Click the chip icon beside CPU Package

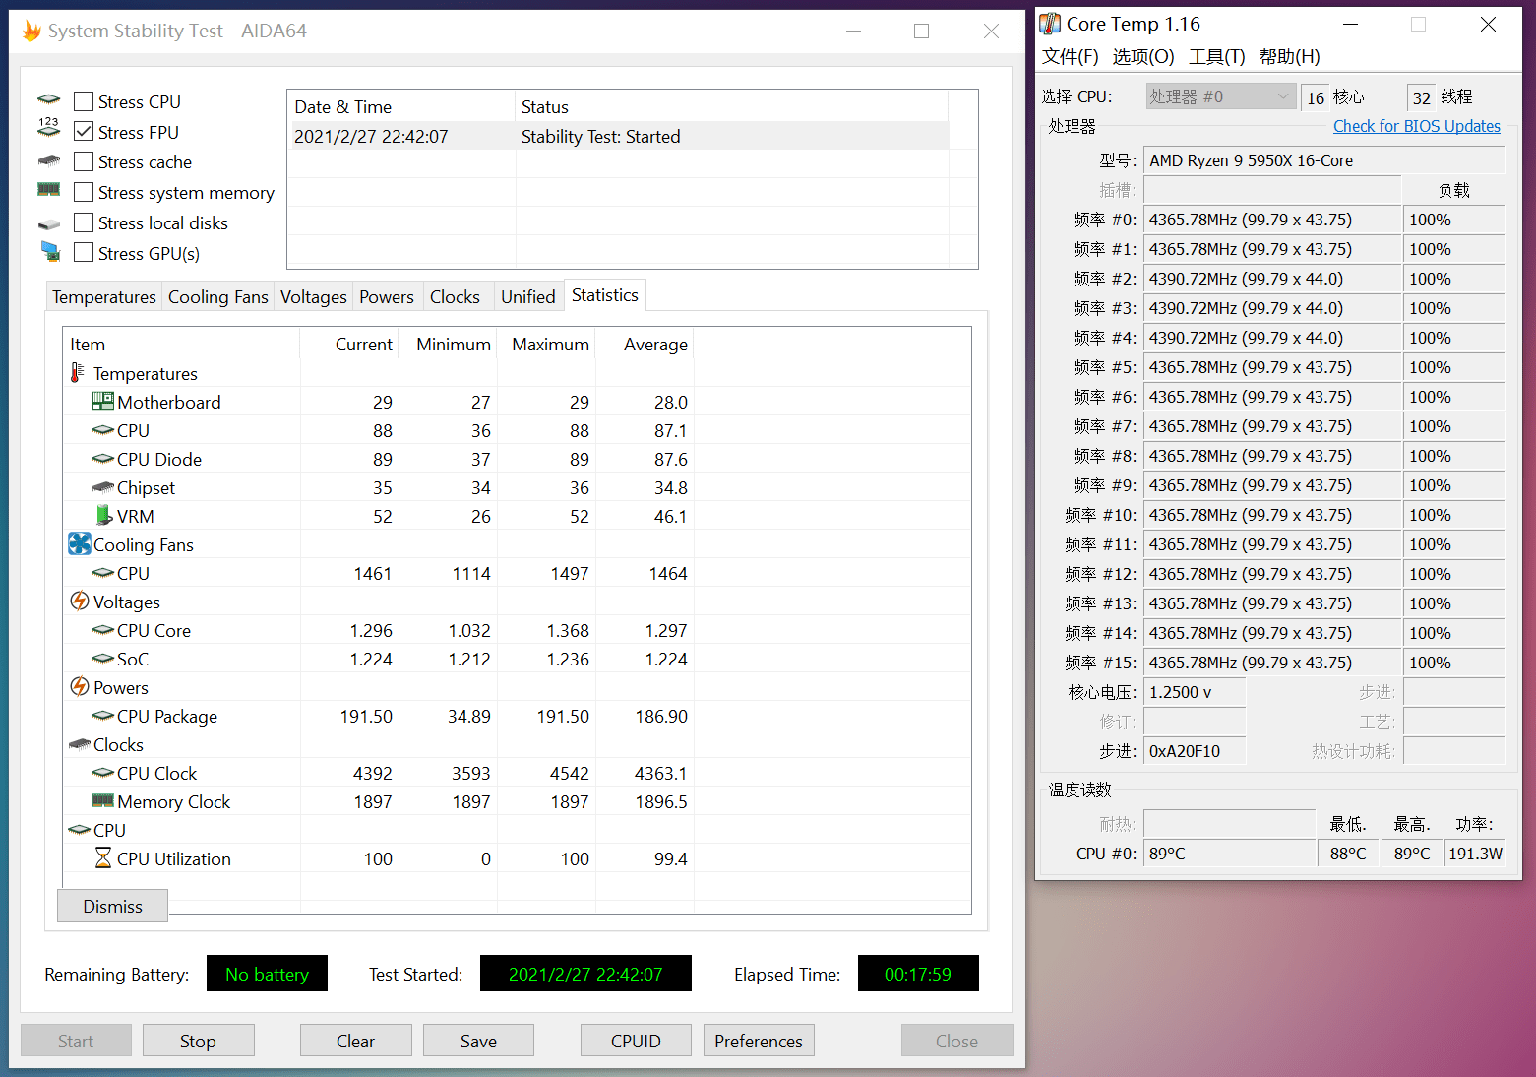coord(102,716)
